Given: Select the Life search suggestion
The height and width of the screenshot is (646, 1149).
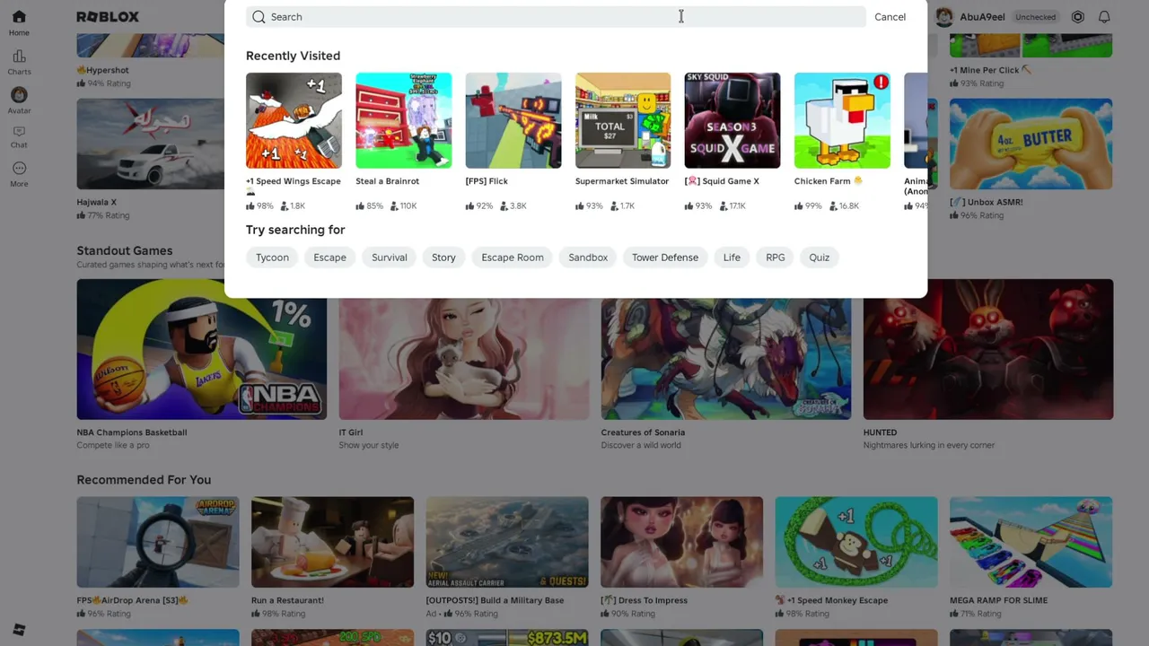Looking at the screenshot, I should pyautogui.click(x=732, y=258).
